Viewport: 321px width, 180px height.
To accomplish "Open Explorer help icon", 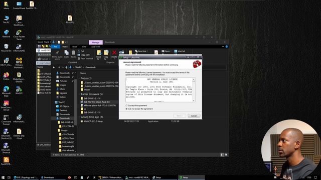I will tap(226, 46).
